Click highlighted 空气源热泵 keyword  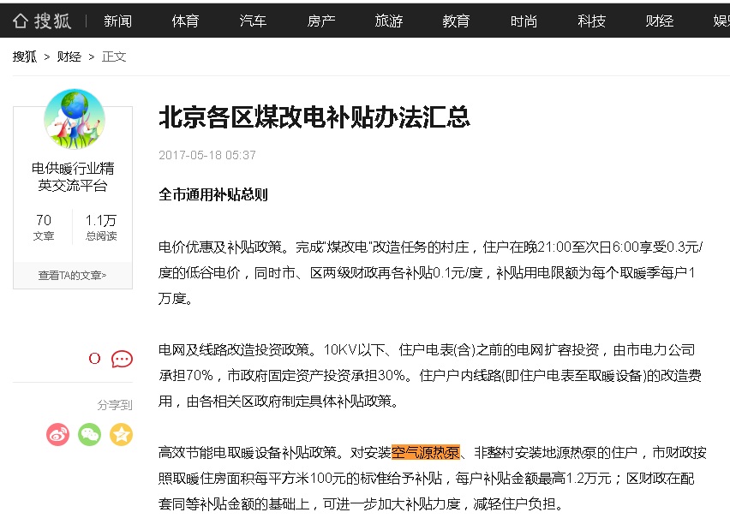click(426, 452)
